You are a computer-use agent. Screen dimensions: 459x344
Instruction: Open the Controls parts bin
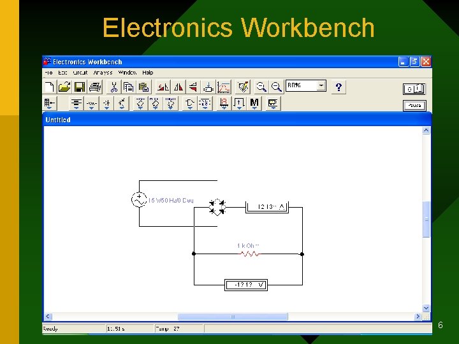[239, 103]
